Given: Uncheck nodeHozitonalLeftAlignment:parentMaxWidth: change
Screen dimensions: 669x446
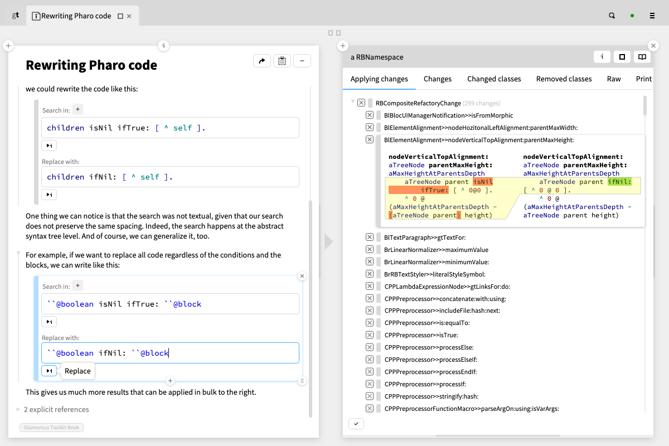Looking at the screenshot, I should 369,127.
